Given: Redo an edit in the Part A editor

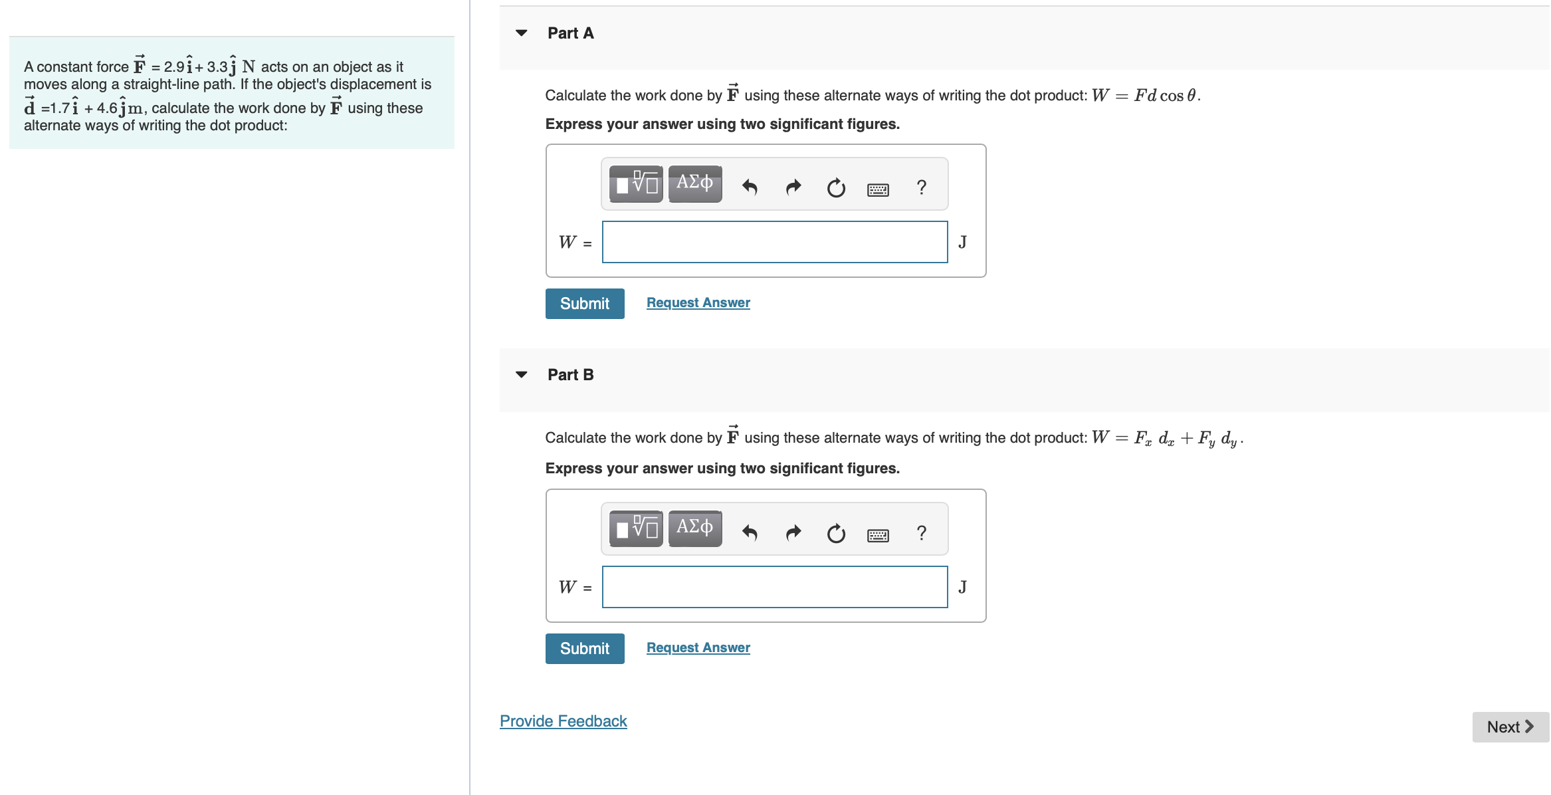Looking at the screenshot, I should pos(792,187).
